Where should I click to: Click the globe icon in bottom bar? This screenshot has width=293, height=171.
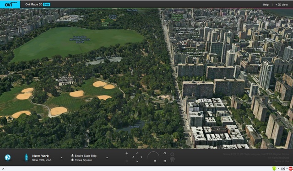8,158
